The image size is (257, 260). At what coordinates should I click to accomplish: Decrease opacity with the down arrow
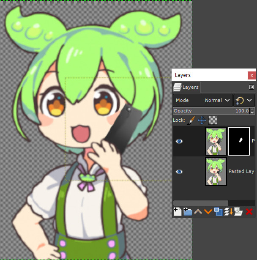[252, 112]
